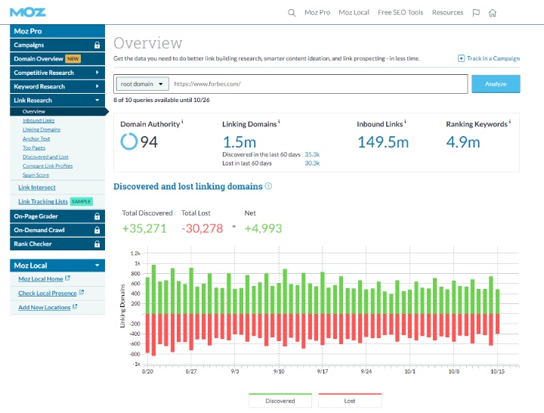Toggle Lost series in chart legend

pos(350,400)
